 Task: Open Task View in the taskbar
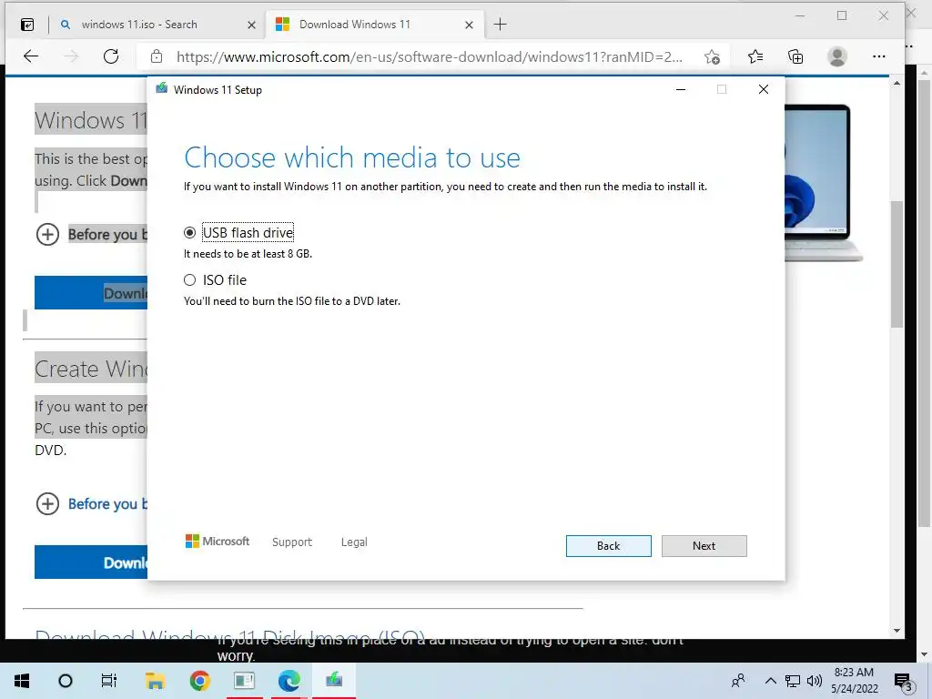(109, 681)
